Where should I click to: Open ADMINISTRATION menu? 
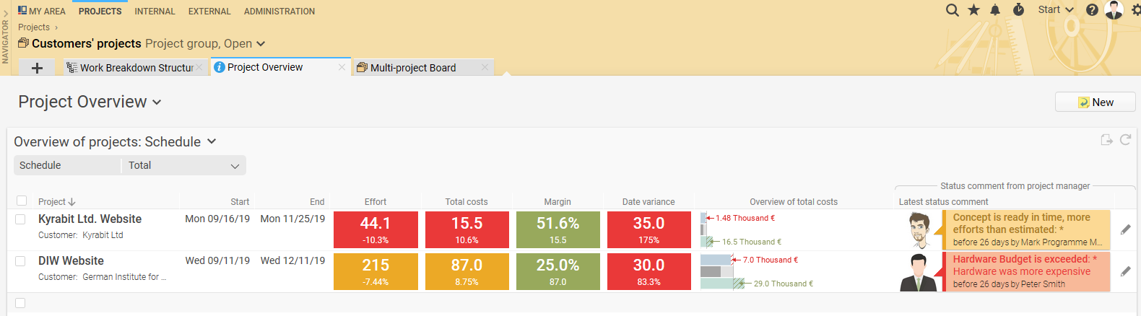tap(279, 11)
